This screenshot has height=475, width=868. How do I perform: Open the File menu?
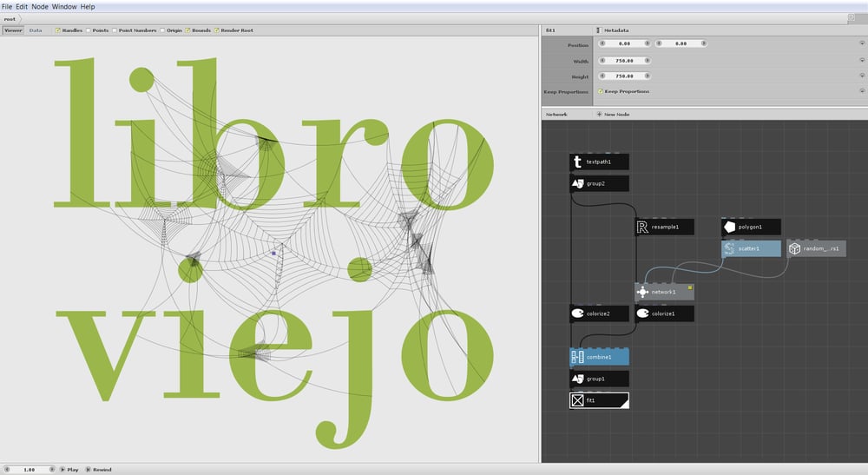tap(7, 7)
